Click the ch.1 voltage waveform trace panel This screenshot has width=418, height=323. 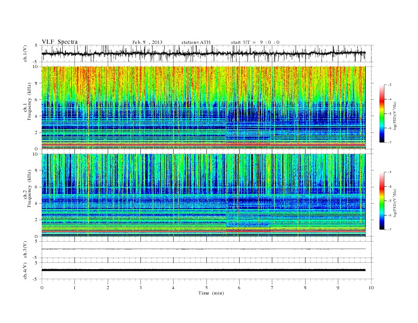207,53
